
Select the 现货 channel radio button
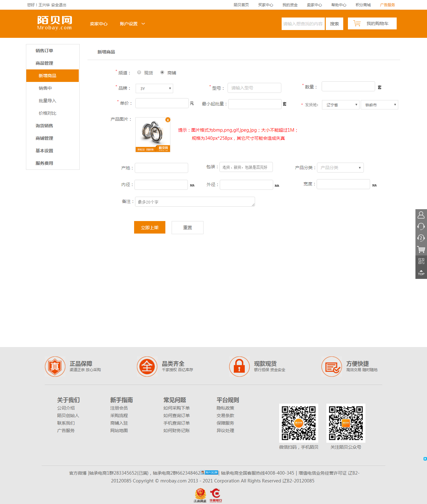coord(139,72)
